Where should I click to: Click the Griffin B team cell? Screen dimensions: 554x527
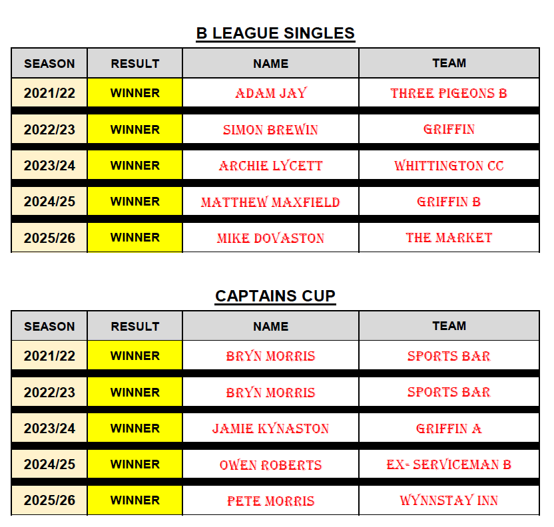click(x=449, y=202)
